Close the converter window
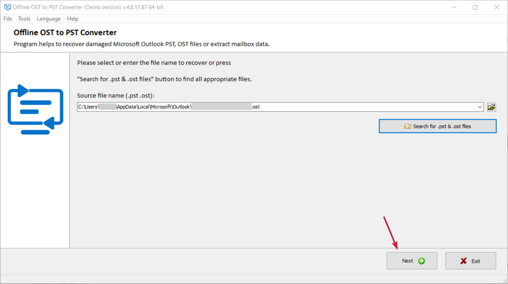 [x=497, y=7]
